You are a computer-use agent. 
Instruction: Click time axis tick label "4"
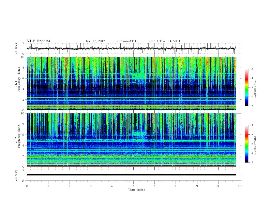point(112,186)
